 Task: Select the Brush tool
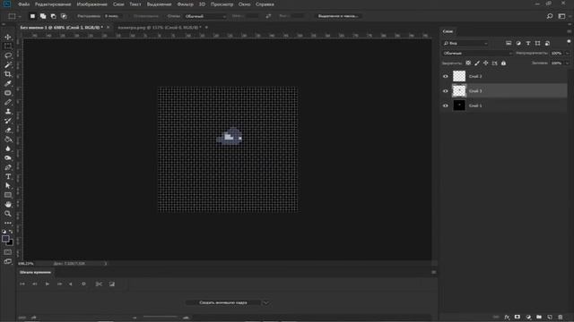click(x=8, y=102)
